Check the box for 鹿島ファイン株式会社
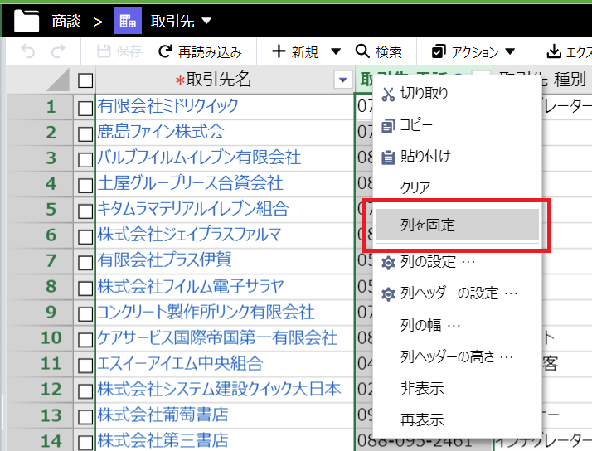 [x=85, y=133]
